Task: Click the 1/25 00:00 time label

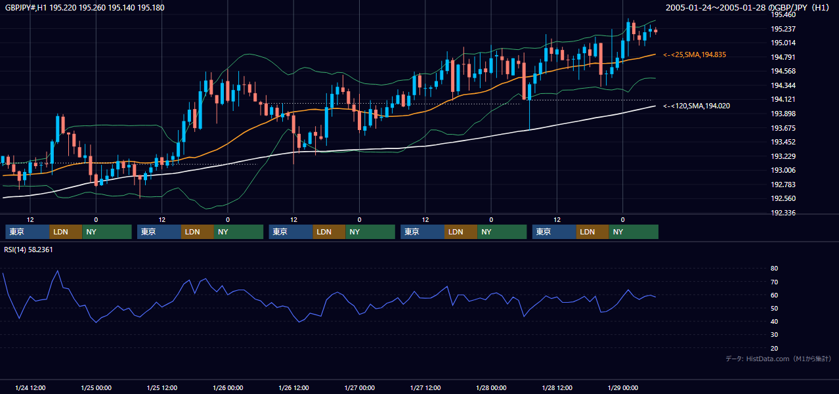Action: pyautogui.click(x=96, y=388)
